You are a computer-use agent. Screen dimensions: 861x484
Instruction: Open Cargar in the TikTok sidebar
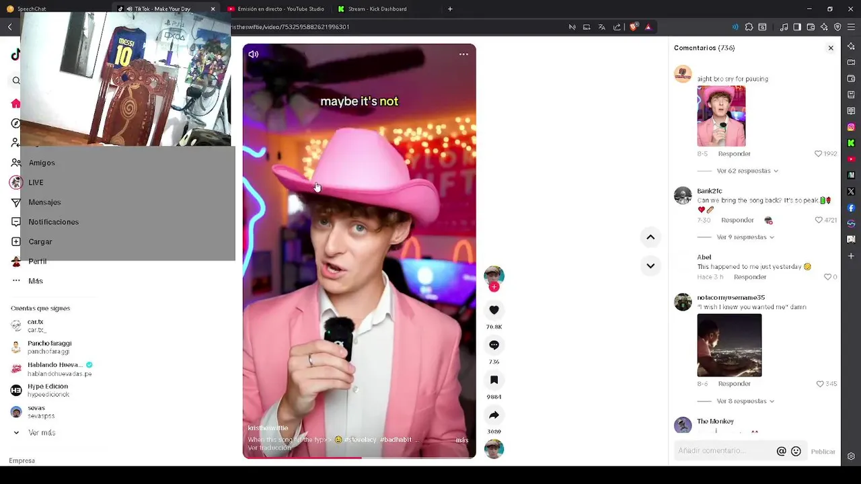40,241
